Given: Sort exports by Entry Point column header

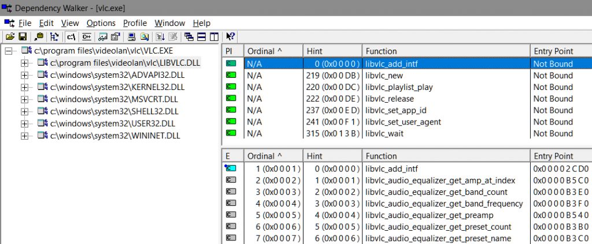Looking at the screenshot, I should click(x=561, y=156).
